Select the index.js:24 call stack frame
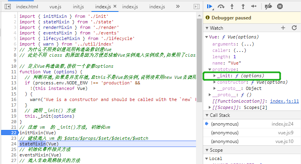This screenshot has height=164, width=301. tap(252, 124)
